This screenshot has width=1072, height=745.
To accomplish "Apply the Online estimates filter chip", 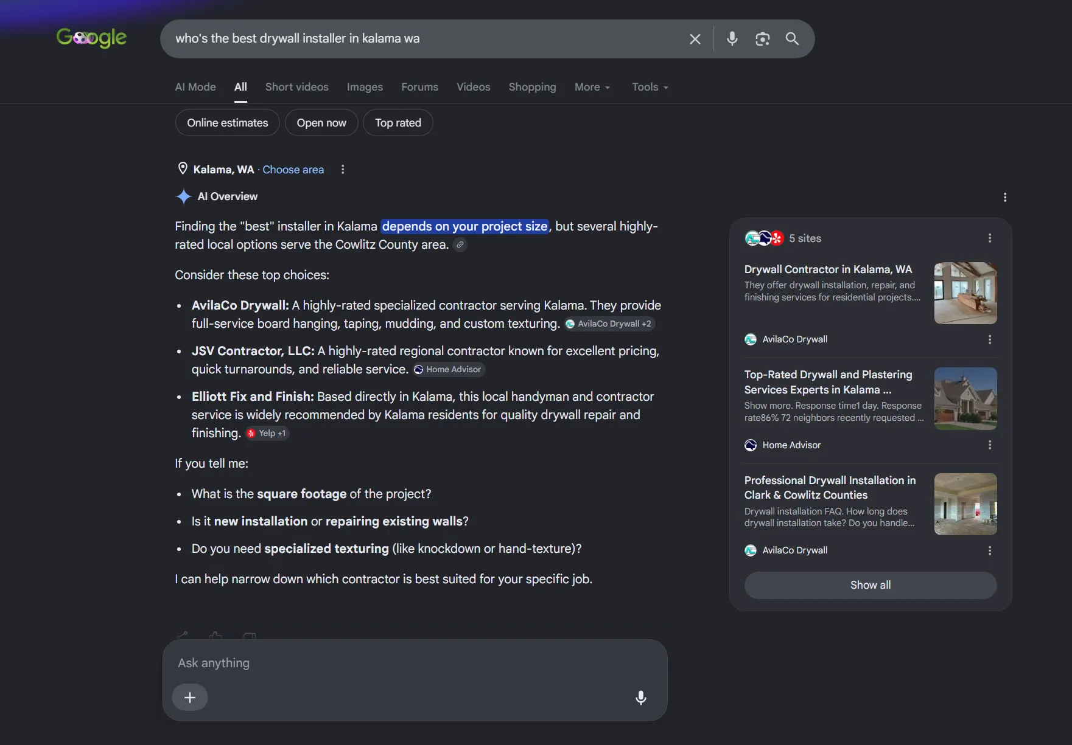I will [227, 123].
